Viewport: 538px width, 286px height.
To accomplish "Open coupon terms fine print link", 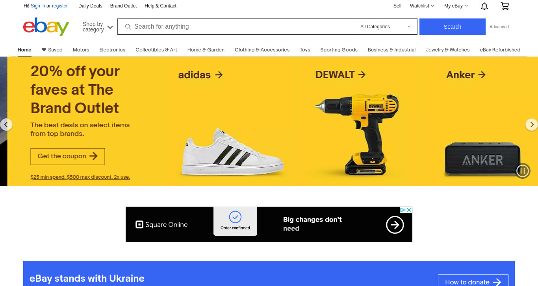I will (x=80, y=177).
